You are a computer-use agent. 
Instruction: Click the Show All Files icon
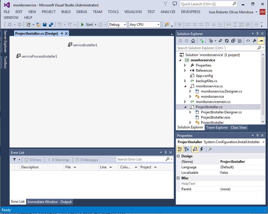(240, 41)
